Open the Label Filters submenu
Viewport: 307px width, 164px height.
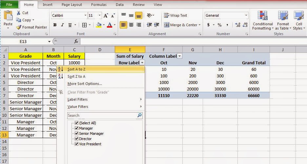101,99
